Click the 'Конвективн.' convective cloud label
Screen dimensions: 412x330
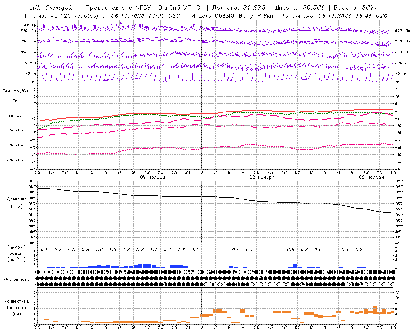tap(16, 301)
